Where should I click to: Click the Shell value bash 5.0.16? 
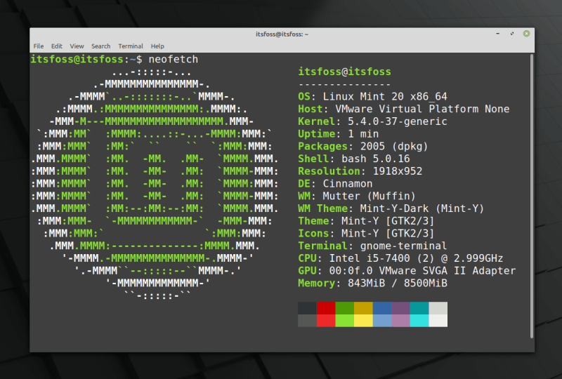[376, 159]
